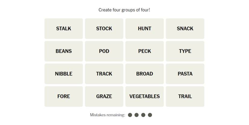
Task: Select the TYPE tile
Action: (x=185, y=51)
